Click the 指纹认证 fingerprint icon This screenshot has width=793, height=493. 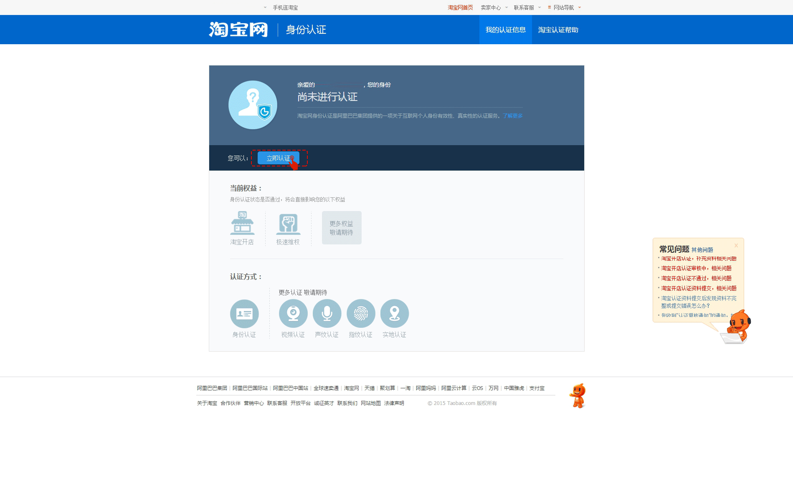point(361,313)
